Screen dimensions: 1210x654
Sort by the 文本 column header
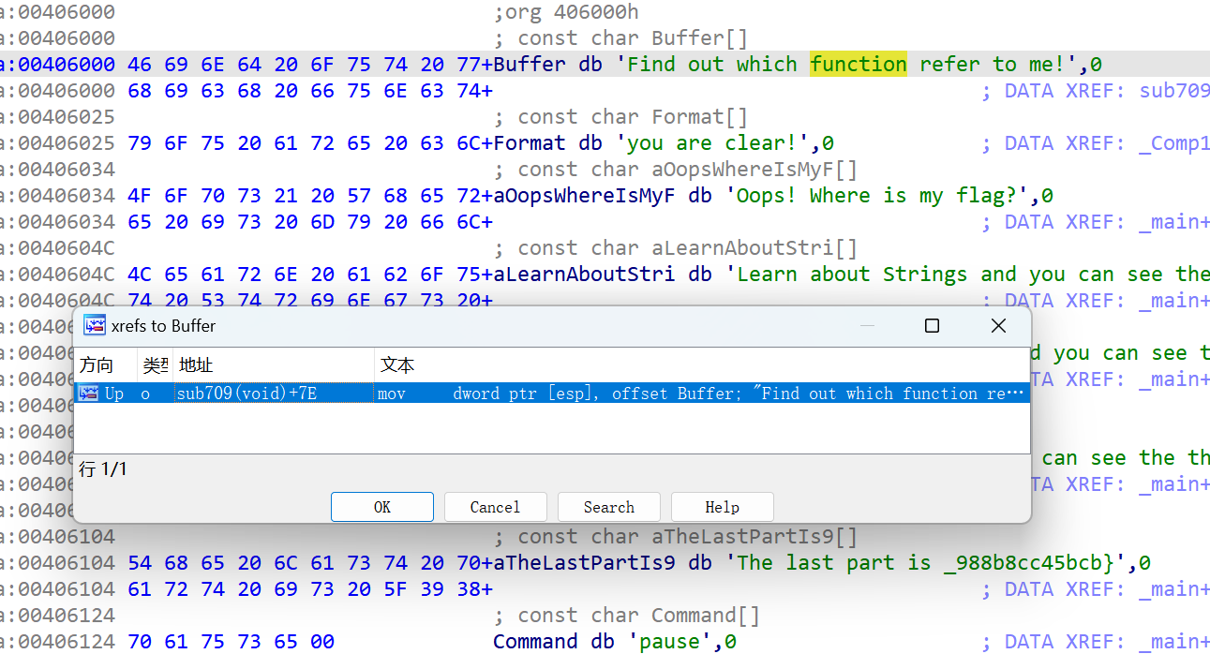tap(397, 365)
